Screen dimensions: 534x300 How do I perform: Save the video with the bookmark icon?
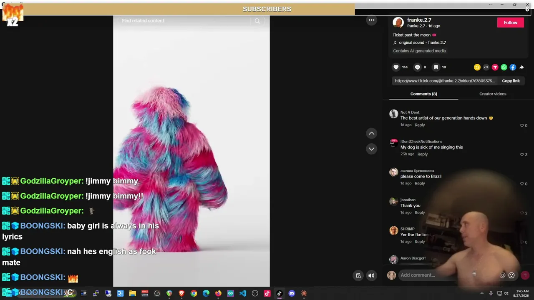pyautogui.click(x=436, y=67)
